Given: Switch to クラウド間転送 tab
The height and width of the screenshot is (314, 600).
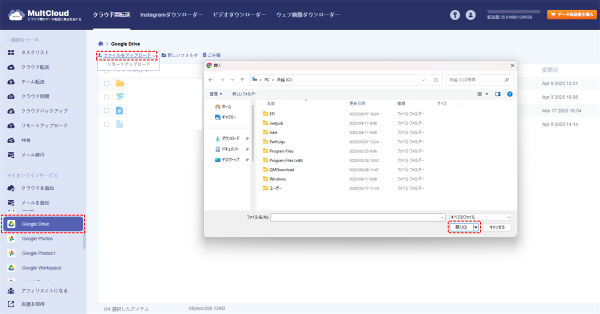Looking at the screenshot, I should tap(111, 14).
